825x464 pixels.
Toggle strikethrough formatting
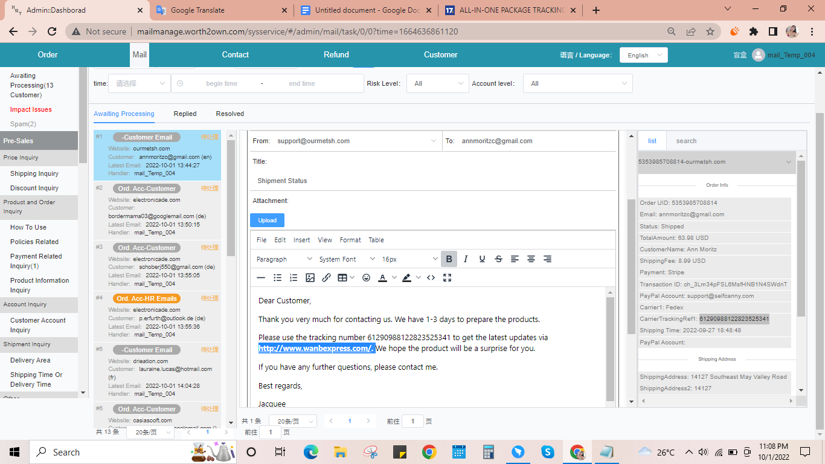click(x=498, y=259)
